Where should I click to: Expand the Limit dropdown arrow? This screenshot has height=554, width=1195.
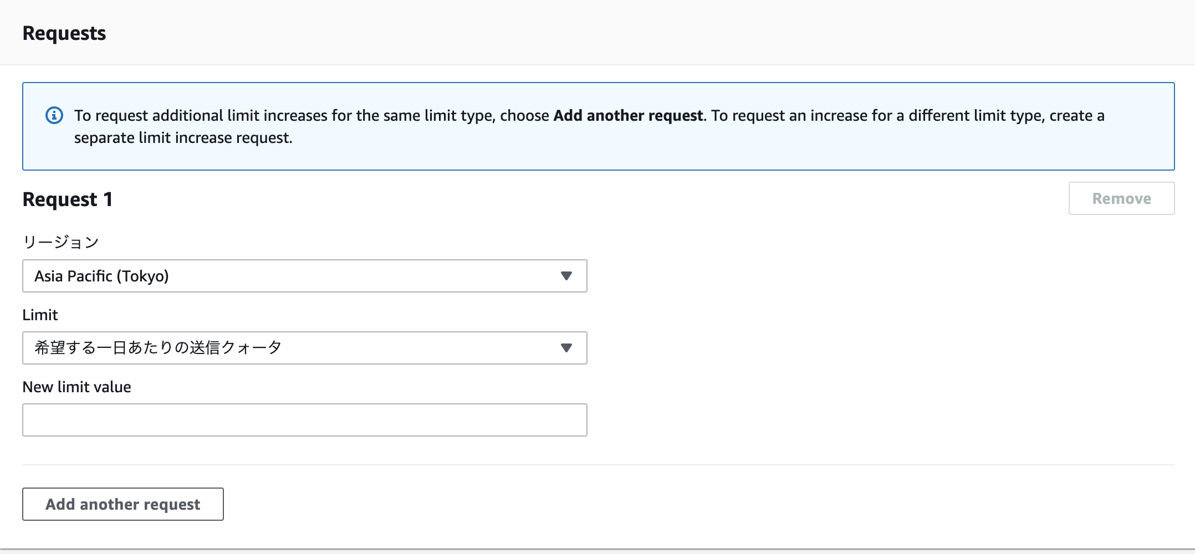coord(566,348)
